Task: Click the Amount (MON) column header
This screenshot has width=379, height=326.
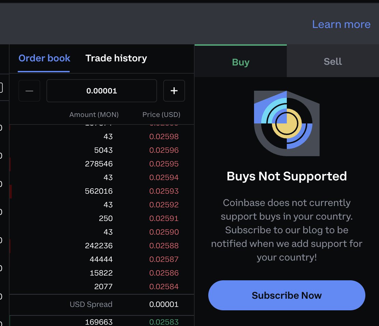Action: 94,114
